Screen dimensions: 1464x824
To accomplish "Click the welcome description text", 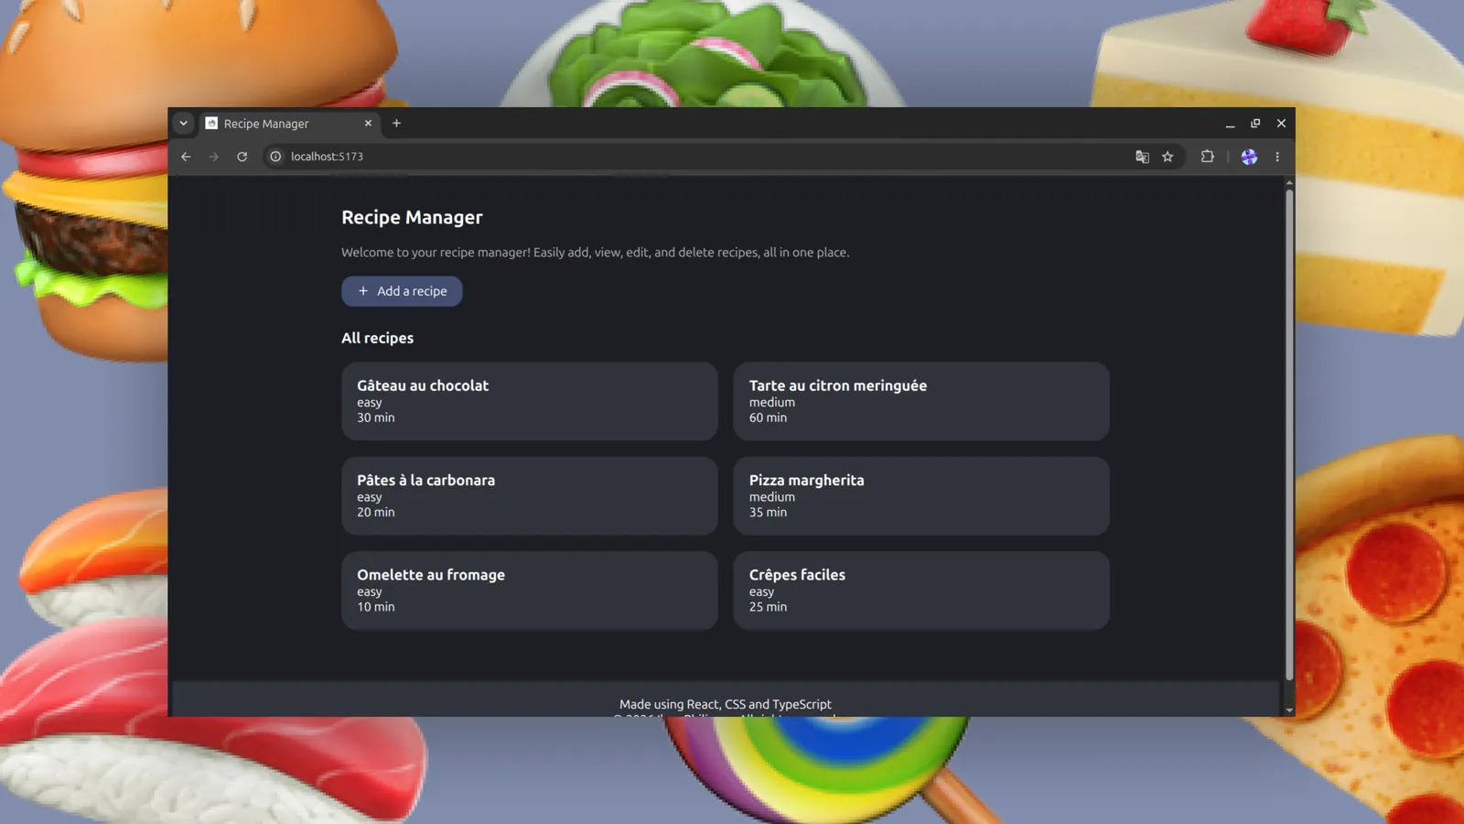I will coord(595,252).
